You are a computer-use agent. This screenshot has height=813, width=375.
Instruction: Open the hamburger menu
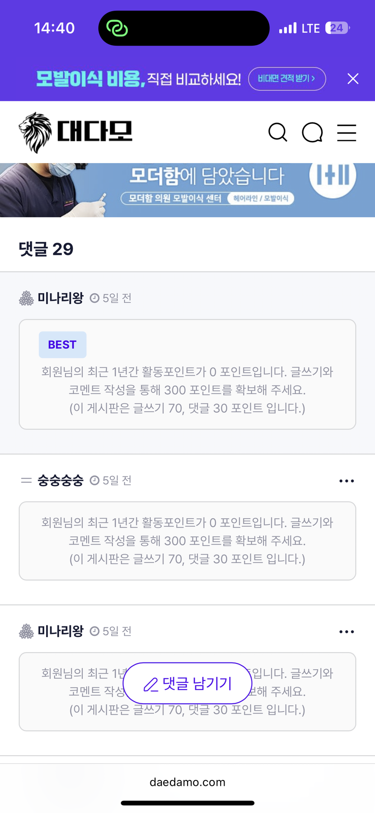[x=347, y=132]
